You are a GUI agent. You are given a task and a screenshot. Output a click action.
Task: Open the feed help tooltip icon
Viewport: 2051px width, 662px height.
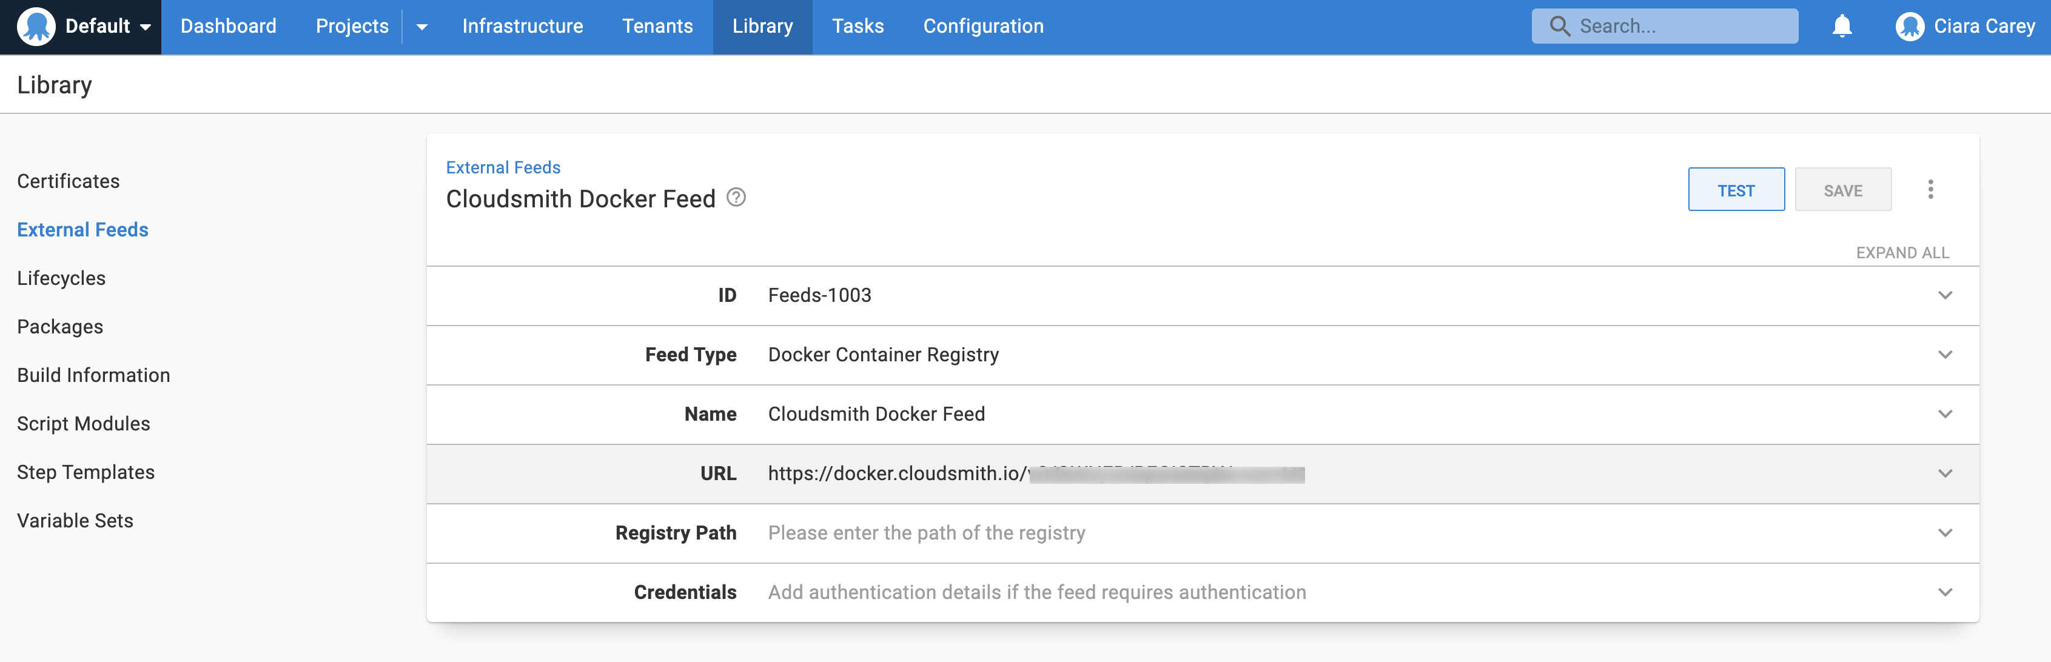pos(736,198)
